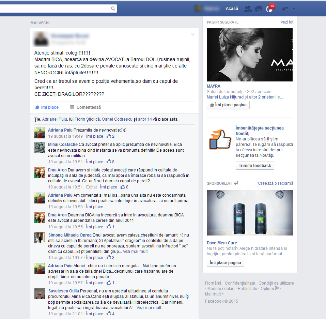Like Mihai Costache's comment thumbs-up count
326x319 pixels.
(111, 162)
